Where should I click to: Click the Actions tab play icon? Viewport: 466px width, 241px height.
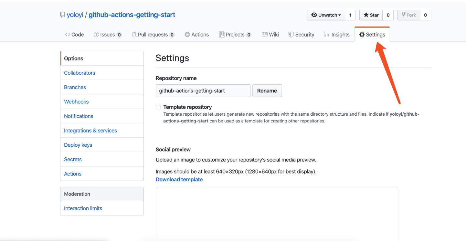[187, 35]
